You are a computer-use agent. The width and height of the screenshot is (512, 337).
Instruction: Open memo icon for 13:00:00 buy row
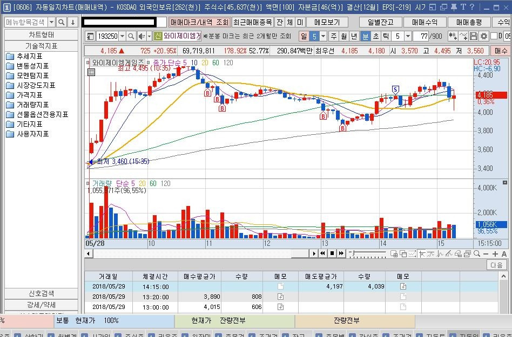pos(280,307)
